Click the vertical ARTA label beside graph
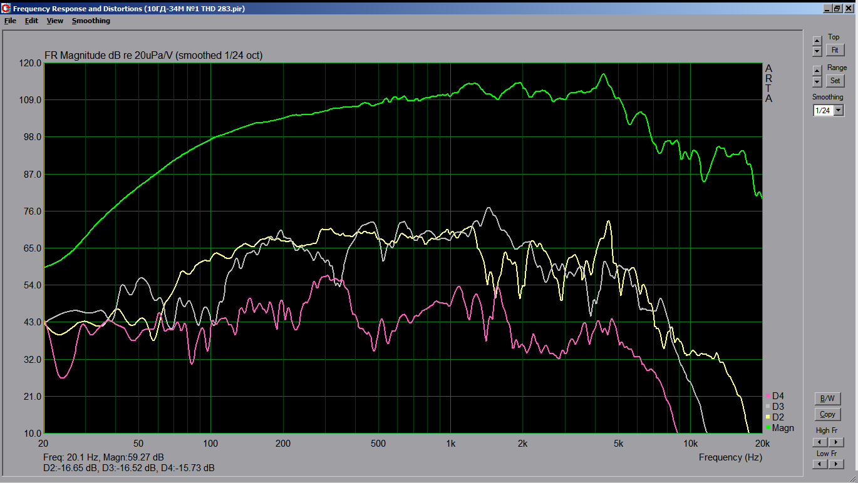Screen dimensions: 858x483 pyautogui.click(x=768, y=83)
